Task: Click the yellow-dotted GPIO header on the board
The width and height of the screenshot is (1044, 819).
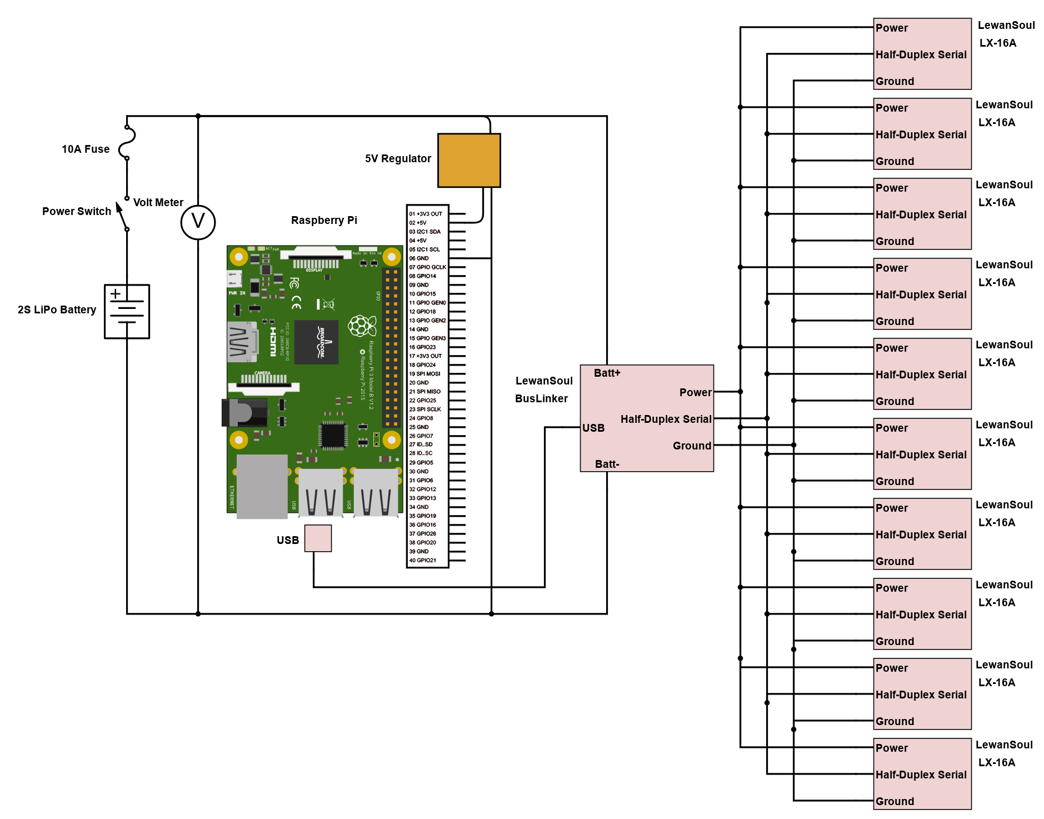Action: click(392, 347)
